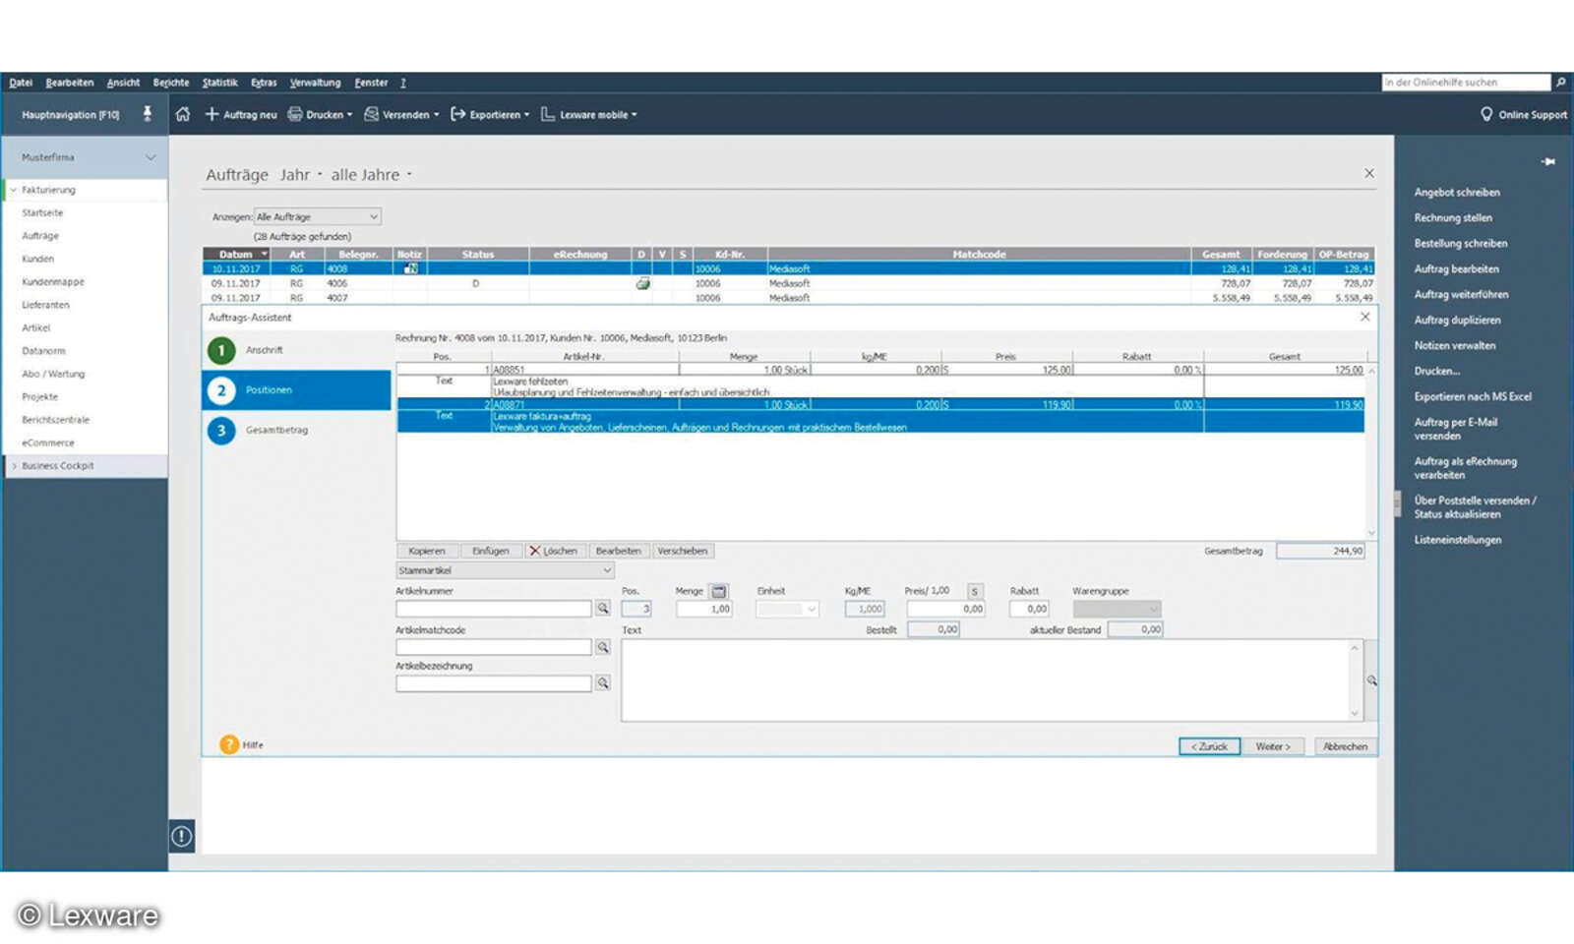Click the Weiter button in the wizard

click(1274, 745)
